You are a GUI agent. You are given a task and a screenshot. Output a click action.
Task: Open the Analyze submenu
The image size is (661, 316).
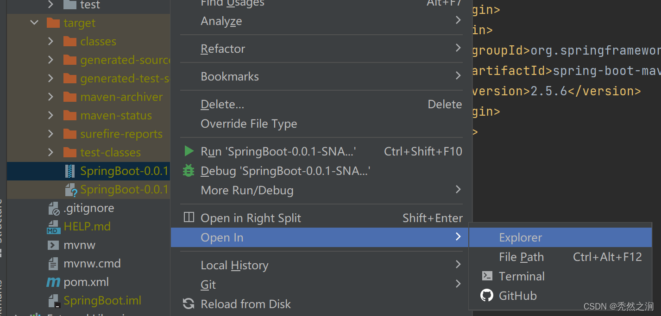[321, 21]
